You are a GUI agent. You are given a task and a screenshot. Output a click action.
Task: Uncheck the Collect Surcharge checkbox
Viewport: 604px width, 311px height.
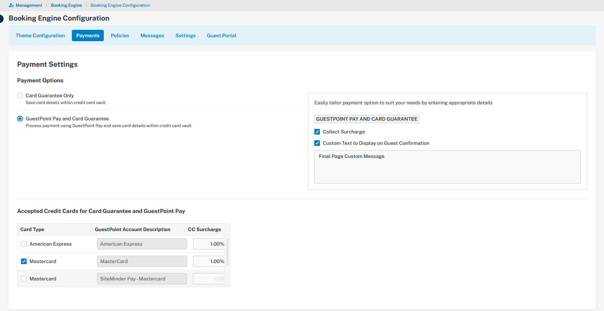point(317,132)
